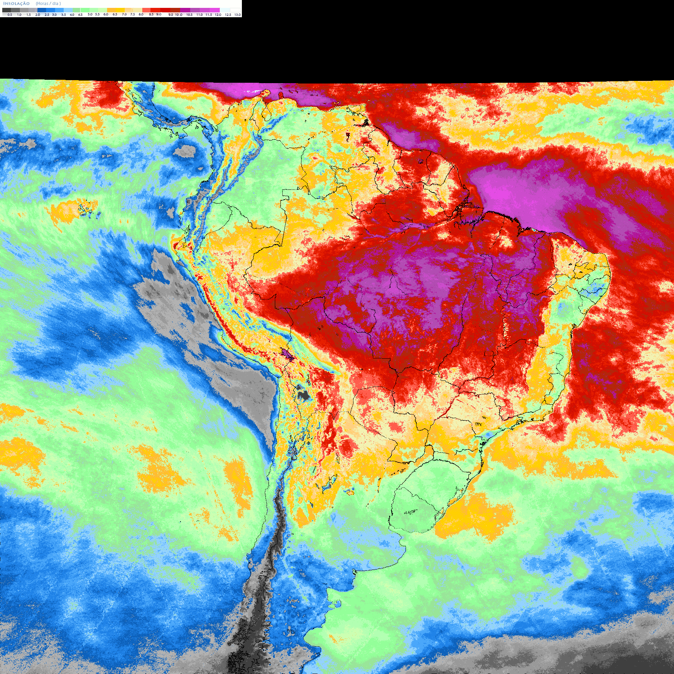Viewport: 674px width, 674px height.
Task: Click the 0.5 legend value
Action: [x=10, y=15]
